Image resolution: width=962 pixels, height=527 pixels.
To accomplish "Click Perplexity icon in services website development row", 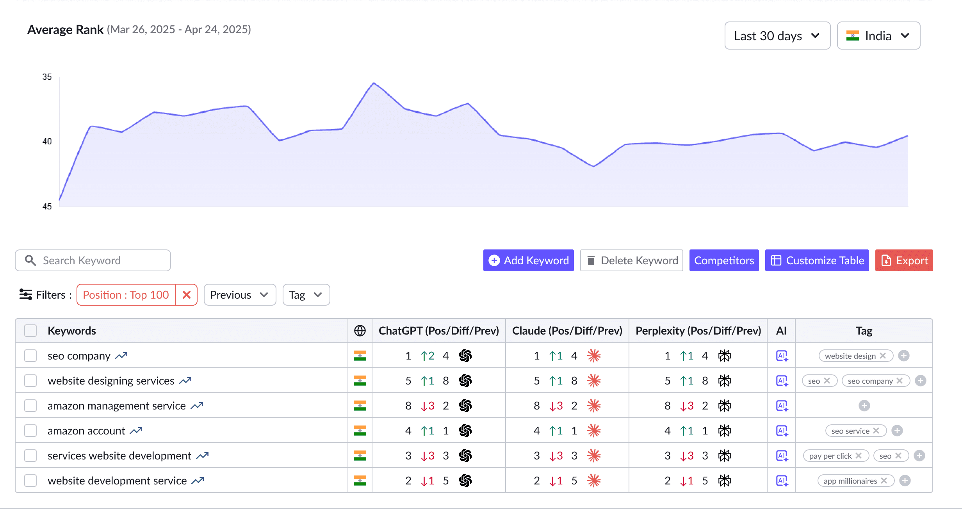I will pos(725,456).
